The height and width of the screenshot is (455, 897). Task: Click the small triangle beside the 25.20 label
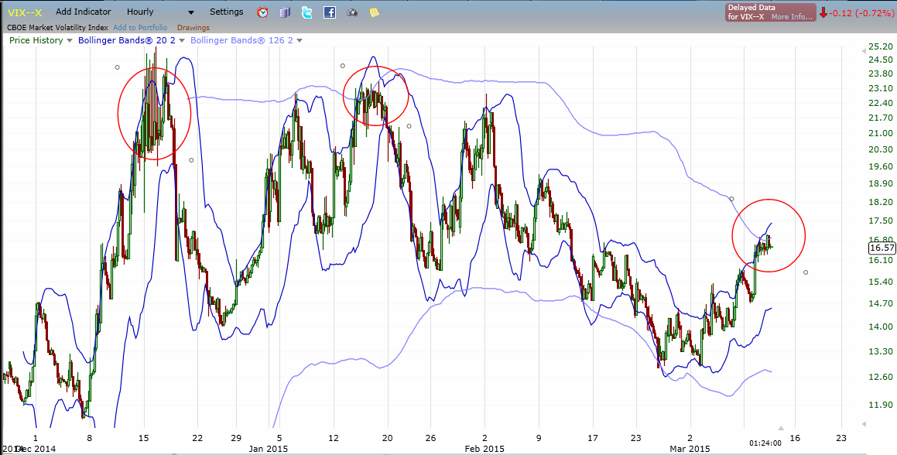pos(864,50)
